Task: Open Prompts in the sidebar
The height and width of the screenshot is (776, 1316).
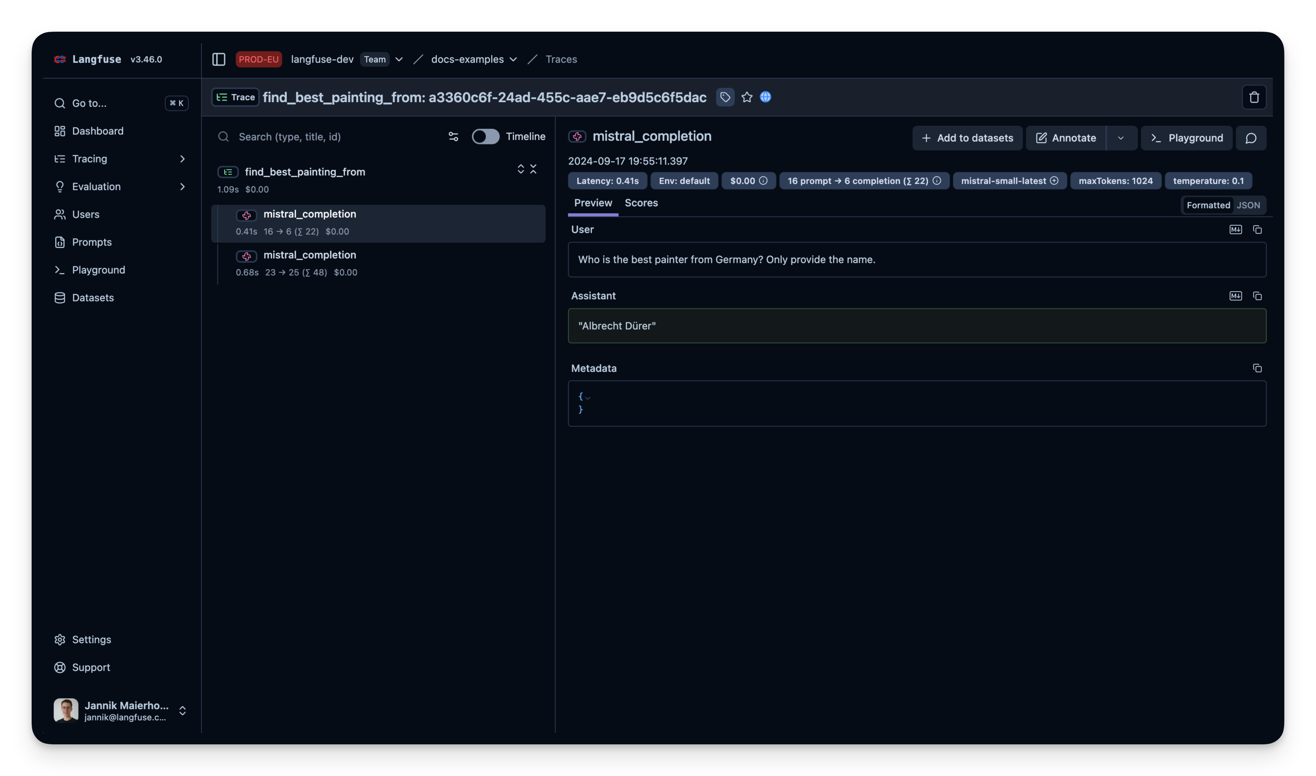Action: pos(91,242)
